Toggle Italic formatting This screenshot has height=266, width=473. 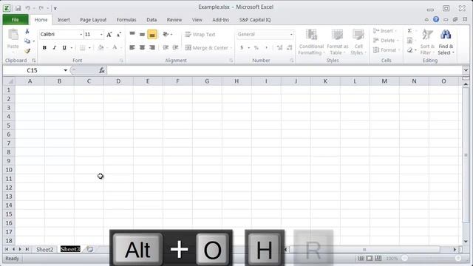point(54,47)
